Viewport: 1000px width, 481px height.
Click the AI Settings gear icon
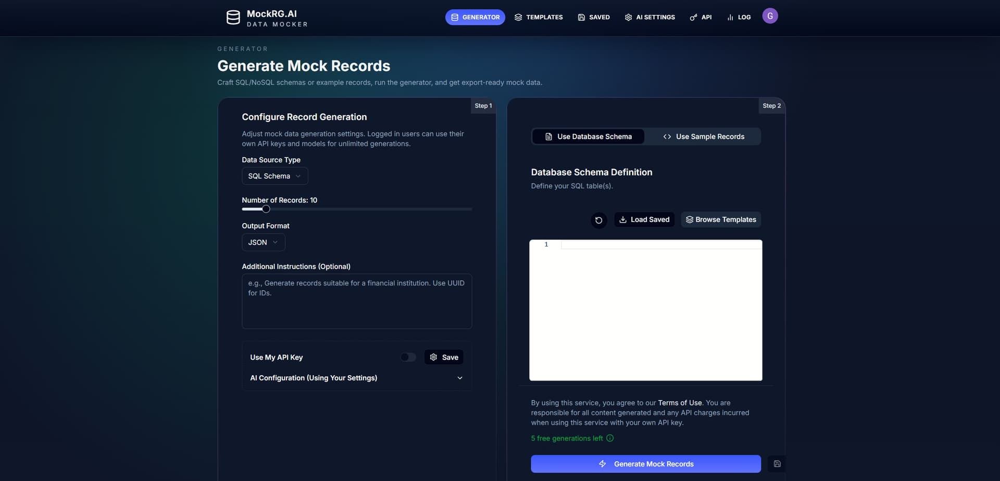628,17
